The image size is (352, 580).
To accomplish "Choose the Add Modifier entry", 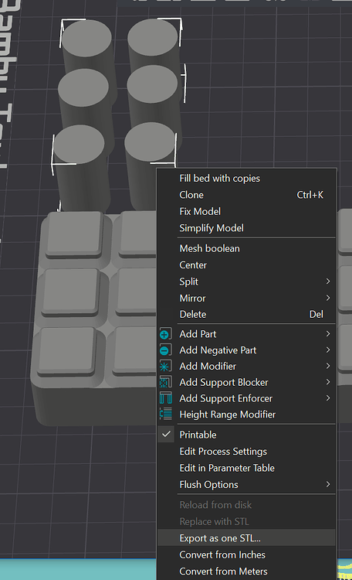I will (247, 367).
